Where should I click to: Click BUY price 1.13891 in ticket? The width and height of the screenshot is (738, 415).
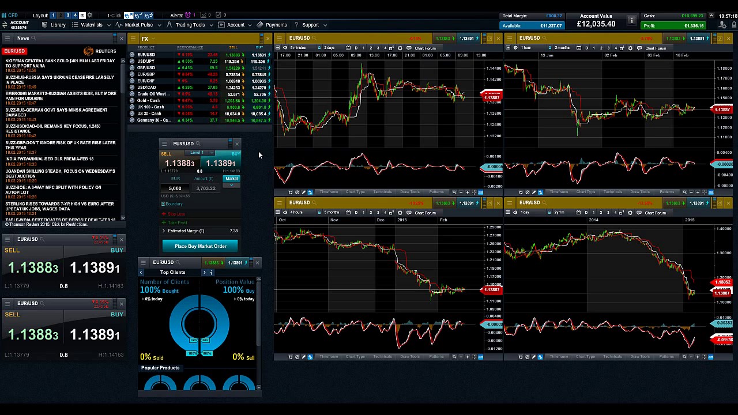(x=220, y=164)
